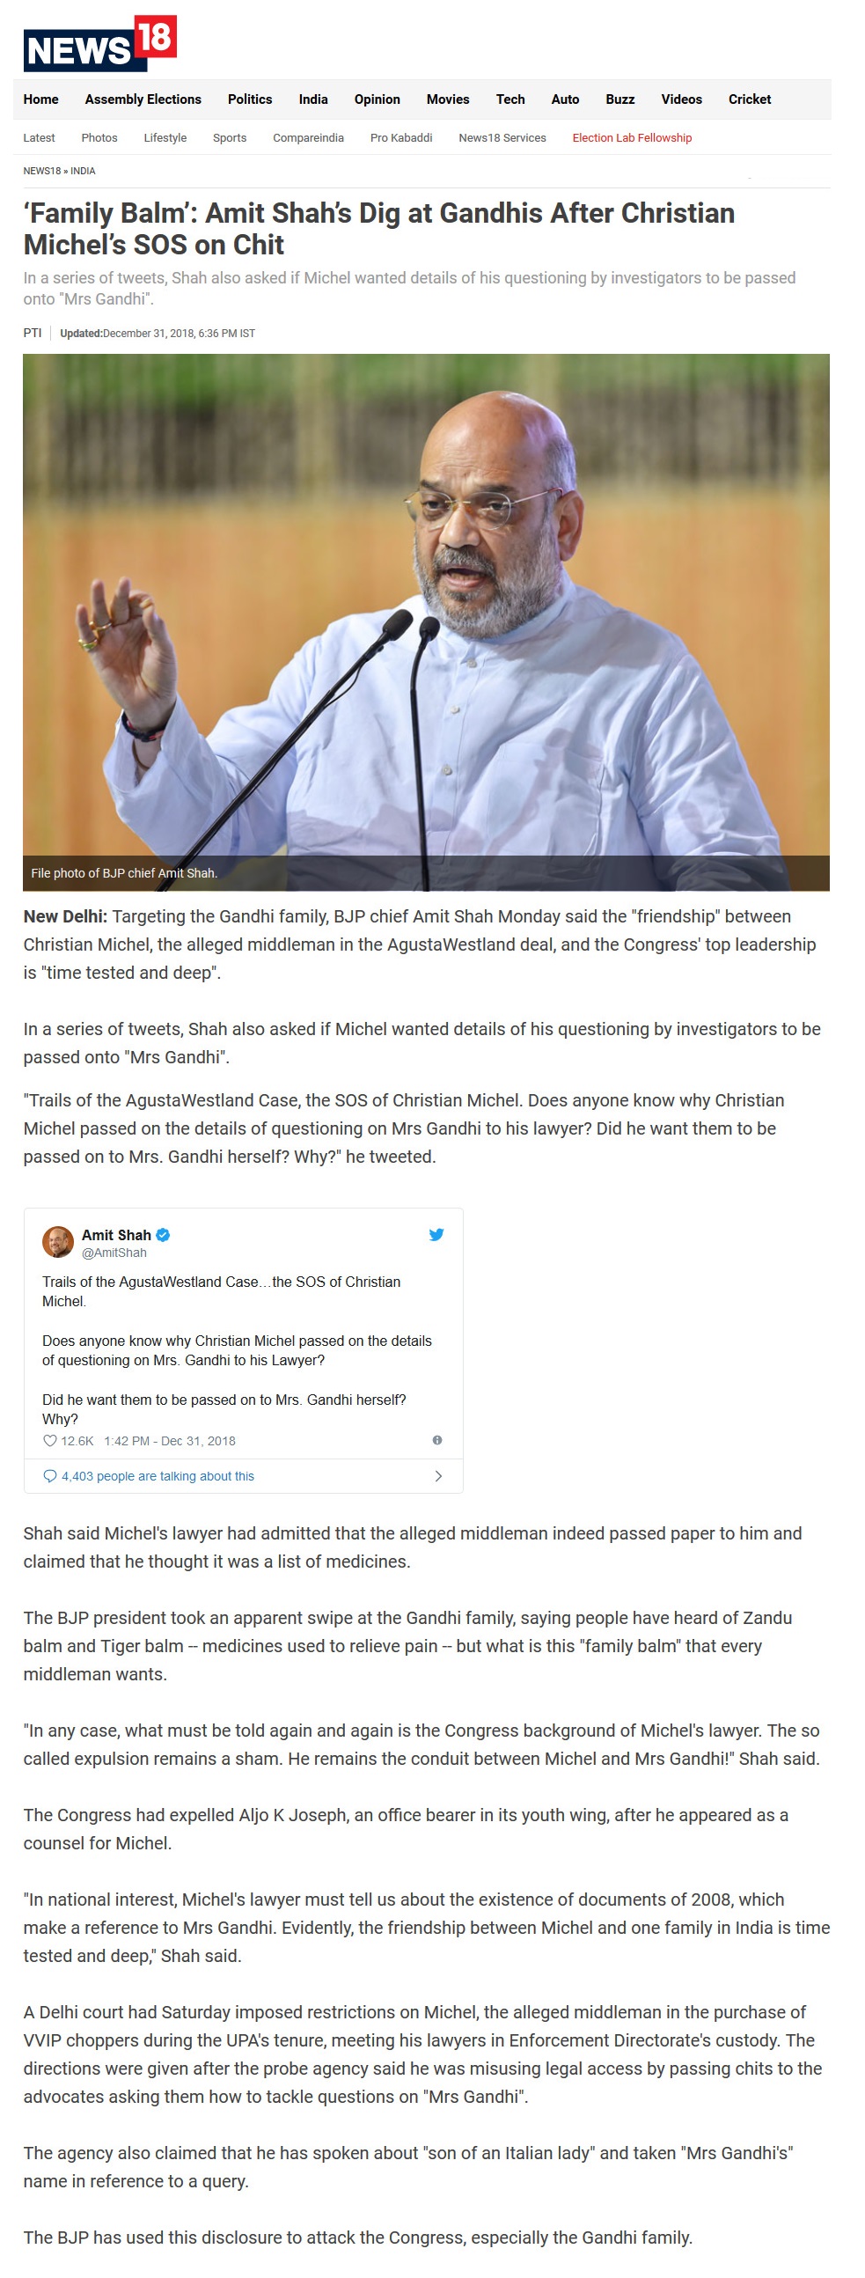Open '4,403 people are talking about this'
The height and width of the screenshot is (2278, 865).
click(x=158, y=1476)
